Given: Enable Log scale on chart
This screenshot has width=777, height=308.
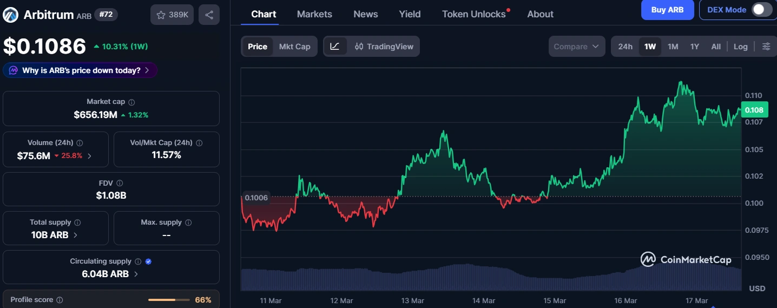Looking at the screenshot, I should [741, 47].
